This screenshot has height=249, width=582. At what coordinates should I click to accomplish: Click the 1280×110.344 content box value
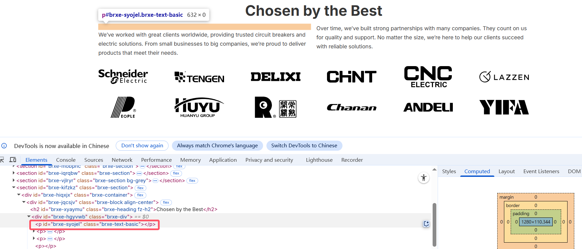click(x=536, y=222)
